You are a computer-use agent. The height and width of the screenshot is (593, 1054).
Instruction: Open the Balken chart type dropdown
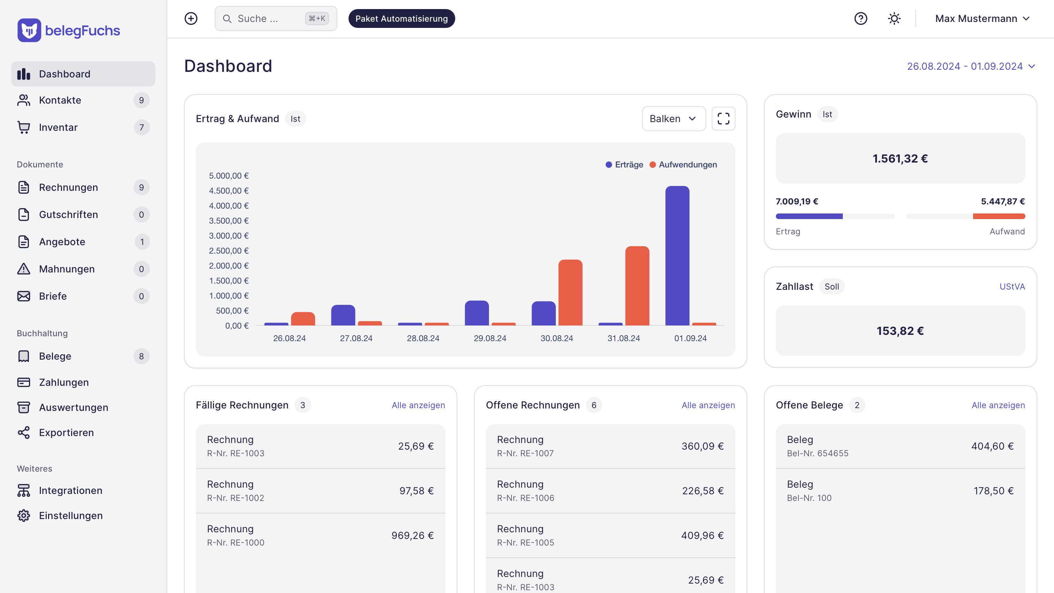tap(673, 119)
